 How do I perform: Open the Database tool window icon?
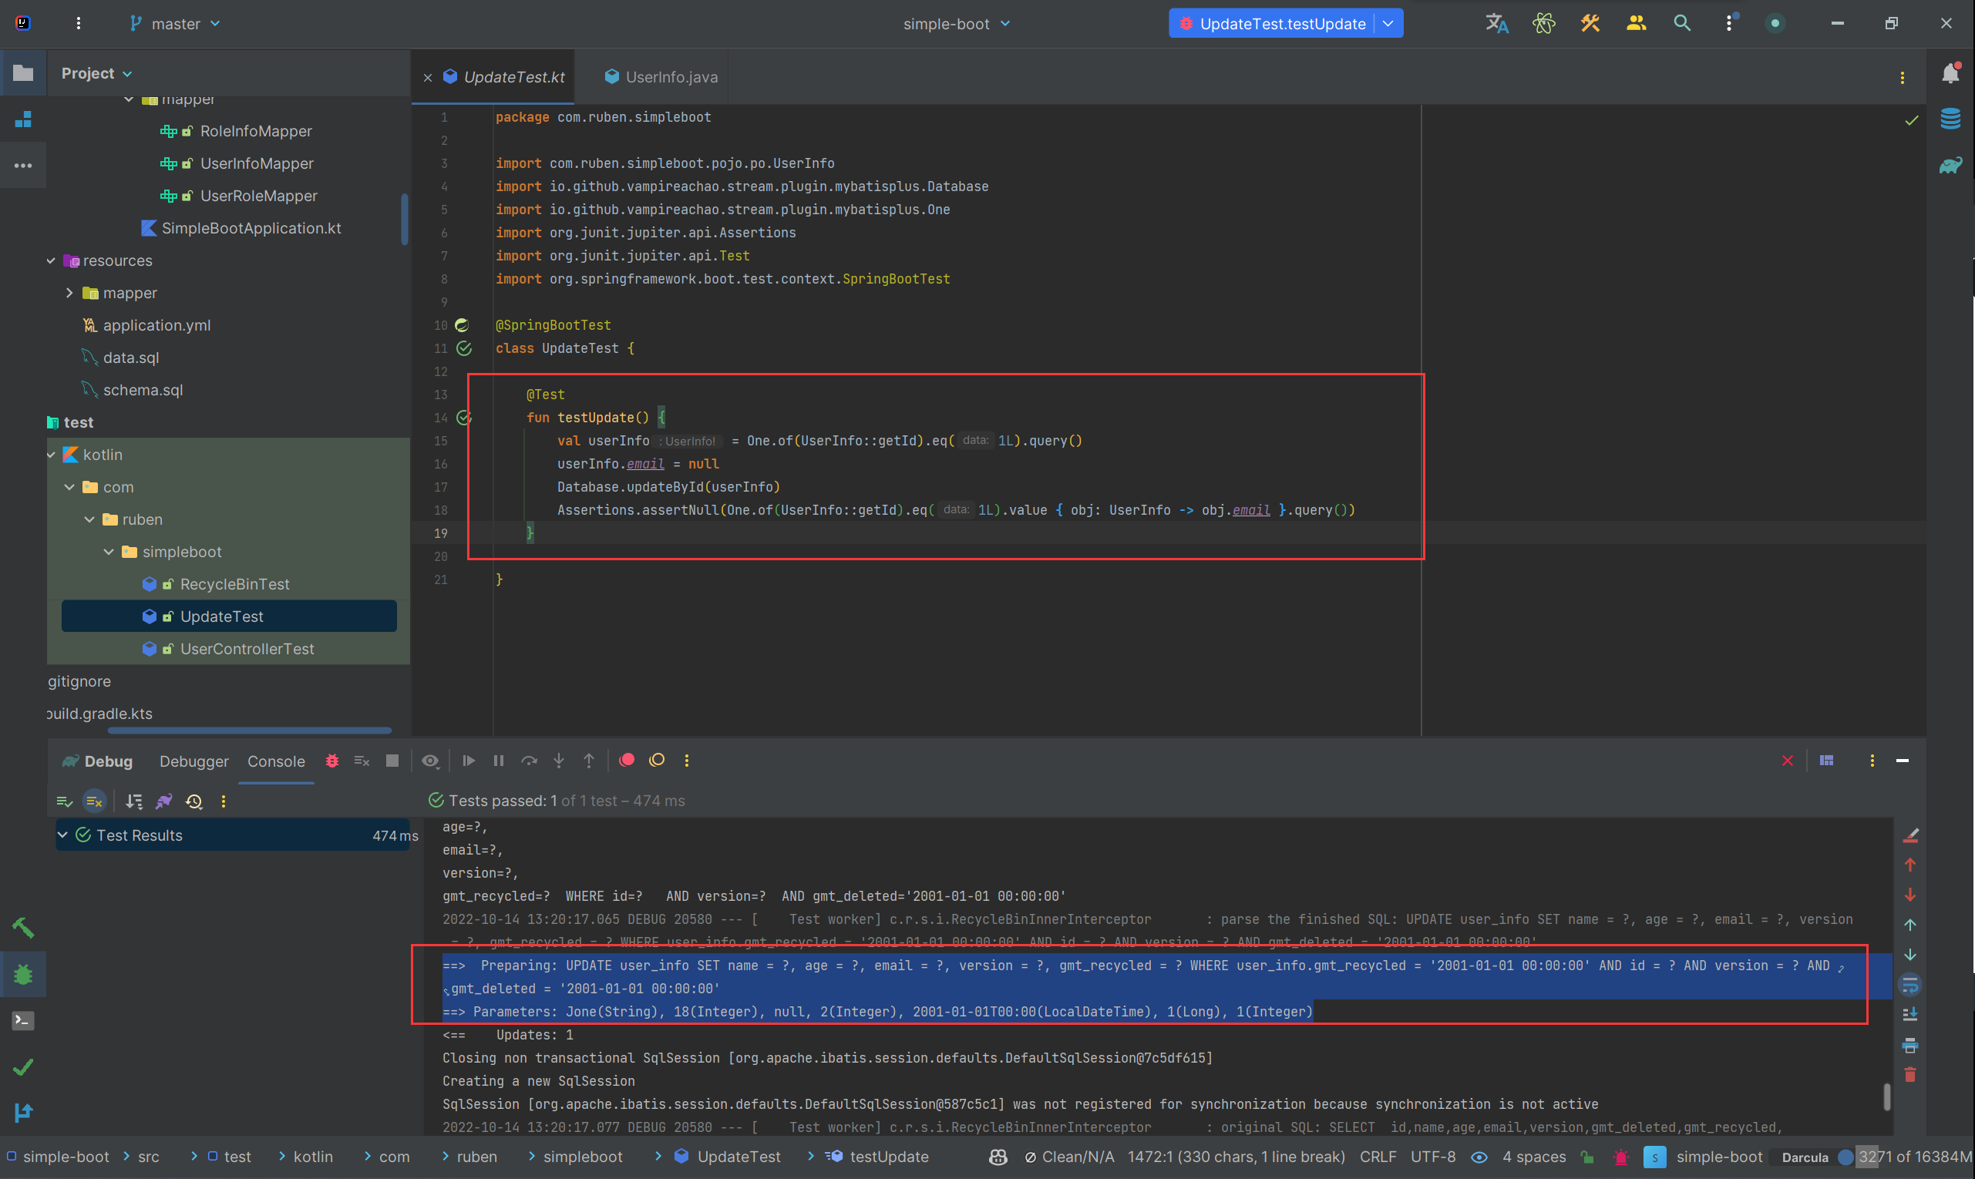coord(1950,119)
